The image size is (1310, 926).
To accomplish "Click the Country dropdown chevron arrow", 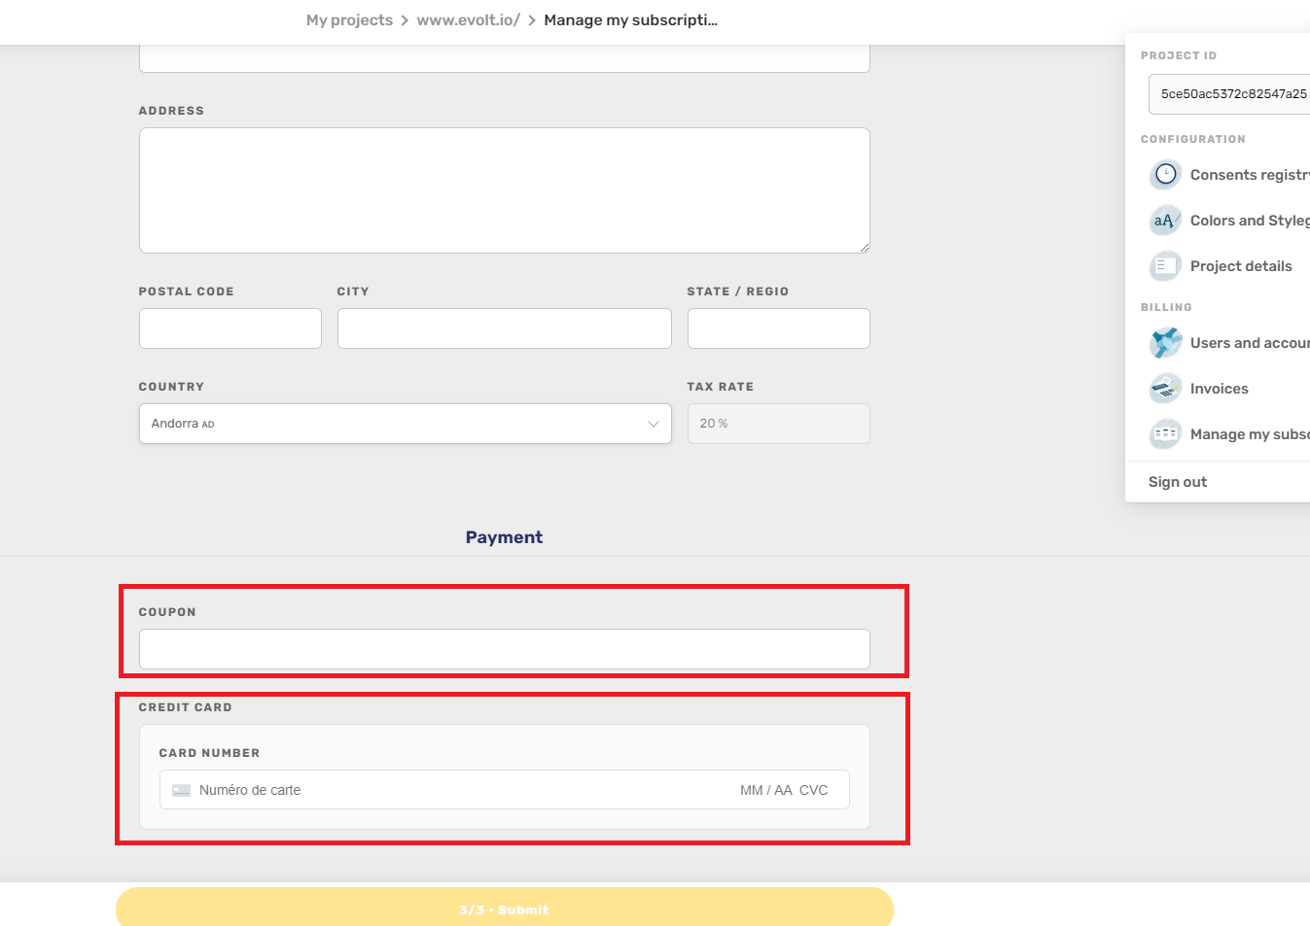I will (x=653, y=424).
